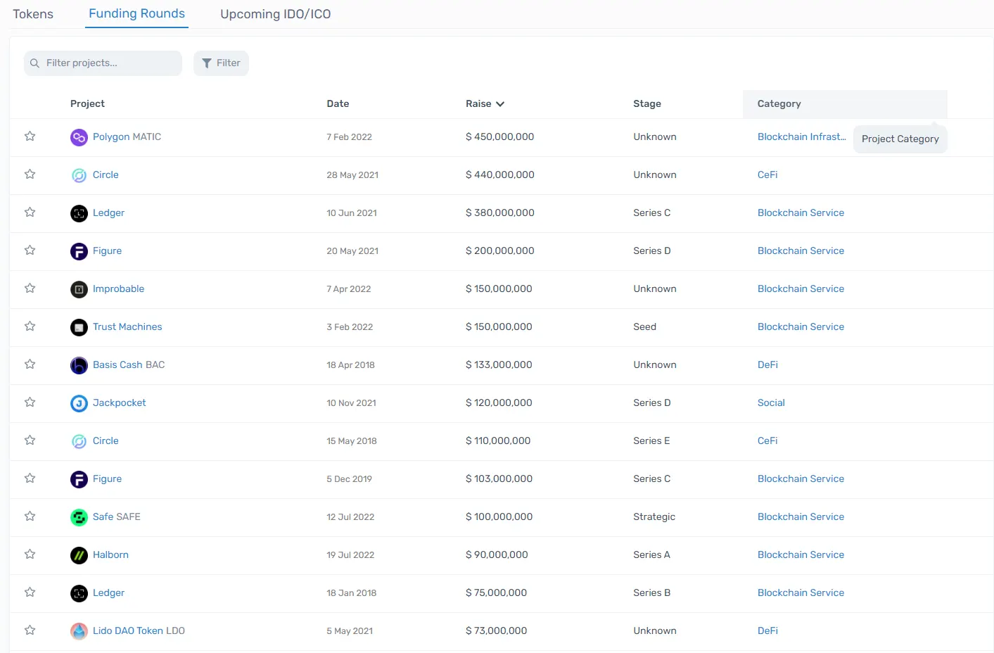Toggle the star for Lido DAO Token
This screenshot has width=994, height=653.
click(x=30, y=630)
